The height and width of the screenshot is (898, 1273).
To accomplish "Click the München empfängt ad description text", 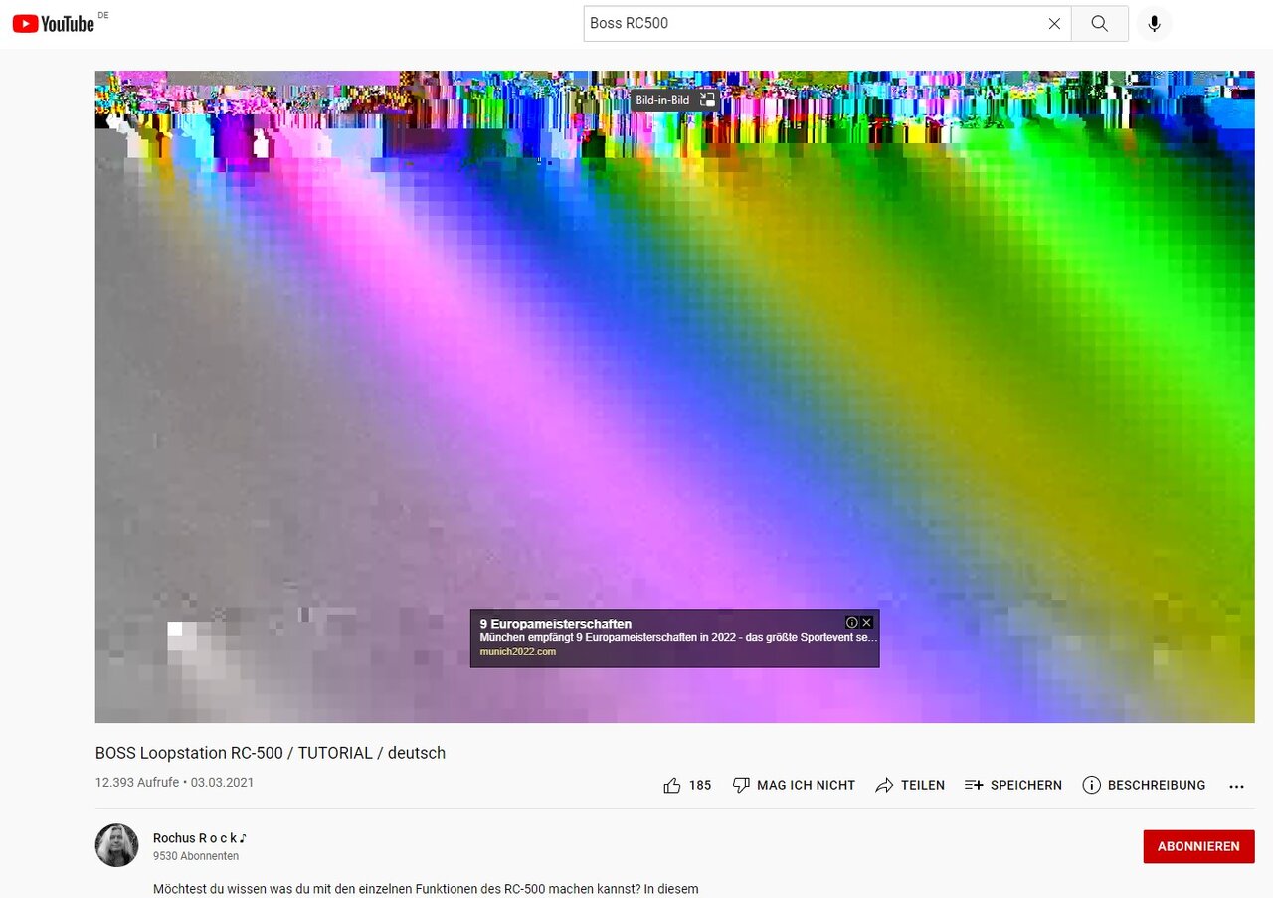I will point(678,637).
